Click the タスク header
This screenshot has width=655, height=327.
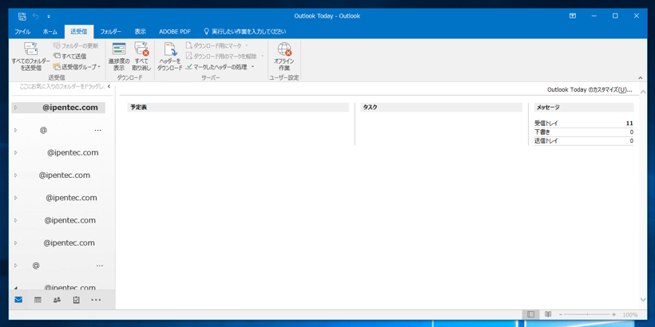point(441,107)
